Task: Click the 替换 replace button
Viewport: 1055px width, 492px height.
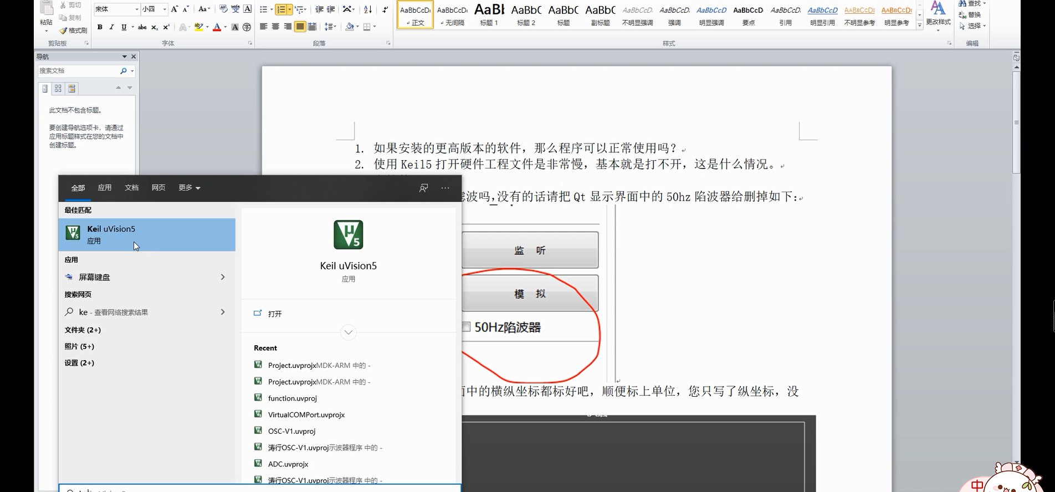Action: (x=970, y=15)
